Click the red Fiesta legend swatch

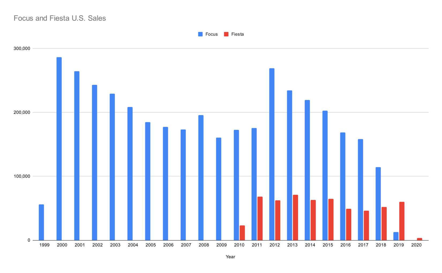pos(226,34)
